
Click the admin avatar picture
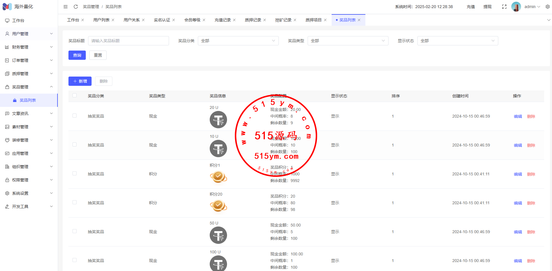[x=516, y=7]
